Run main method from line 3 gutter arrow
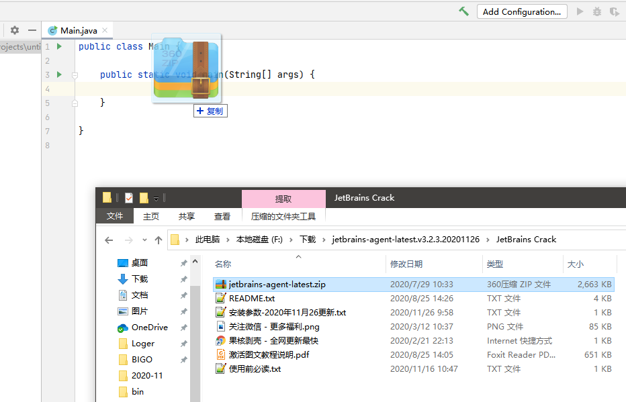 click(59, 74)
